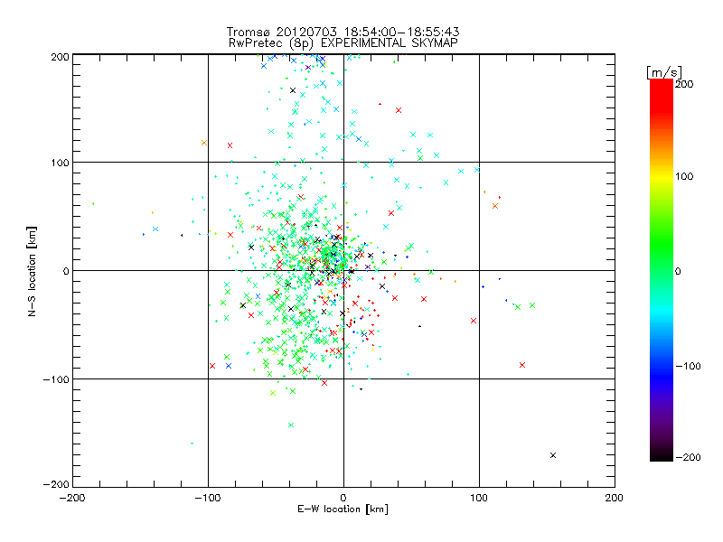Click the colorbar label '-200'
The height and width of the screenshot is (542, 723).
[x=688, y=457]
